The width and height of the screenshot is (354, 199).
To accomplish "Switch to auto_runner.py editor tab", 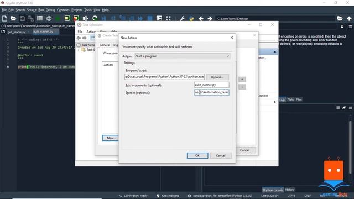I will click(45, 32).
